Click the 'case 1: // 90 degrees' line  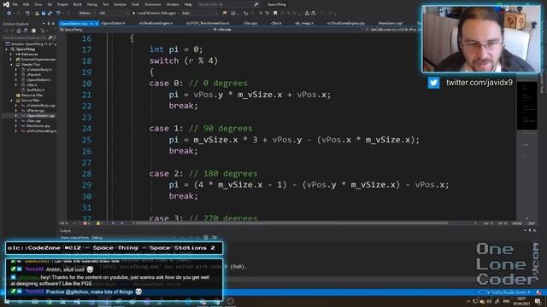point(201,129)
